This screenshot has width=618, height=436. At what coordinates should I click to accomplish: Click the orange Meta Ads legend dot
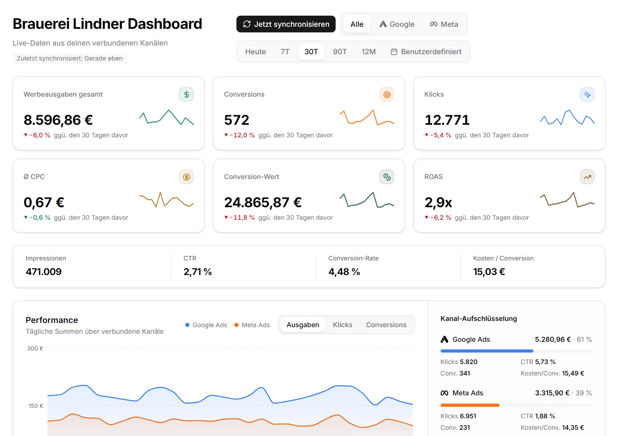pyautogui.click(x=236, y=325)
